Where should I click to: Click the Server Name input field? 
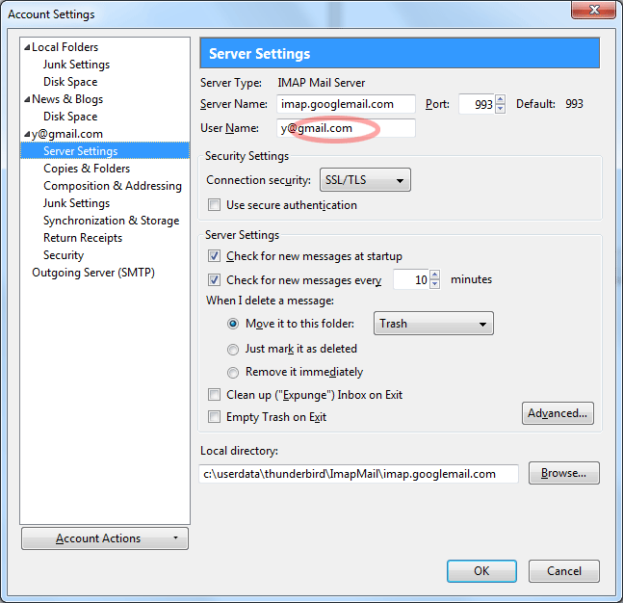[x=346, y=104]
